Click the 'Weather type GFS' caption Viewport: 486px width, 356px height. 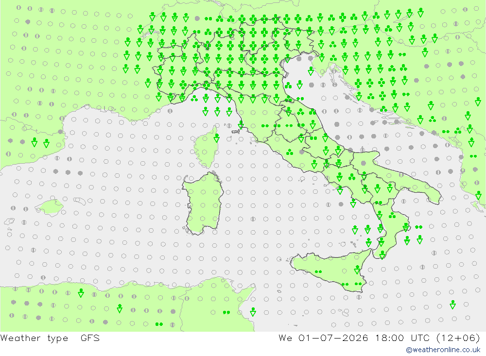pyautogui.click(x=50, y=338)
